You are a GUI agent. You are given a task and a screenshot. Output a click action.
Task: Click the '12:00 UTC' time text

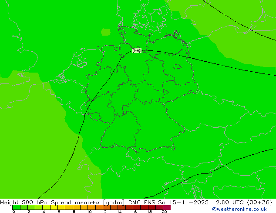228,203
